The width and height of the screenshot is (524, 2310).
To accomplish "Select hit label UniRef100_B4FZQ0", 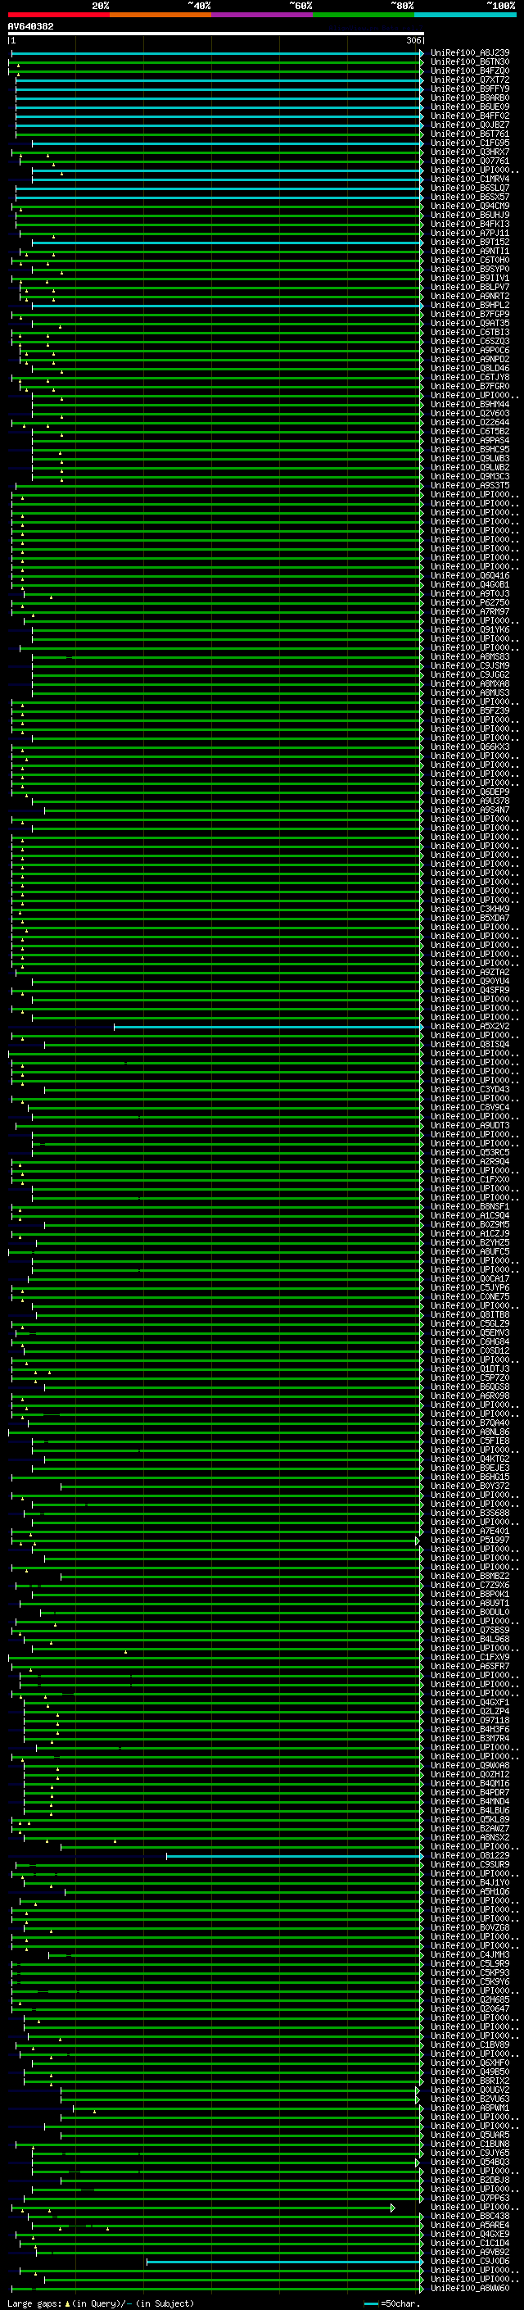I will (470, 70).
